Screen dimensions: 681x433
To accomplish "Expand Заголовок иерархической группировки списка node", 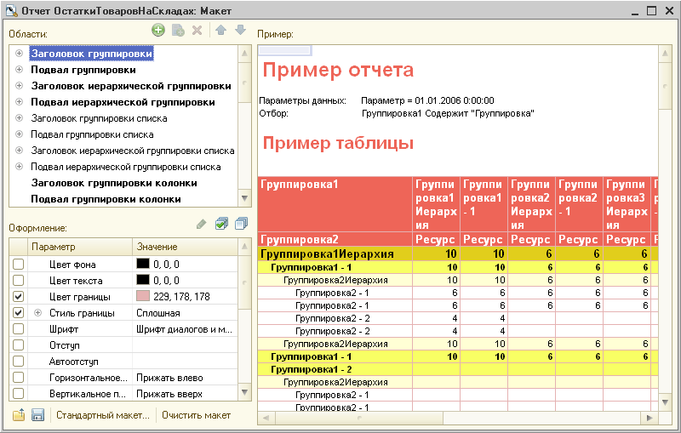I will (x=19, y=151).
